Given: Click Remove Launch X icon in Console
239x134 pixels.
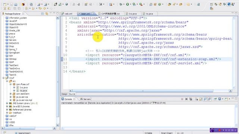Looking at the screenshot, I should coord(186,99).
